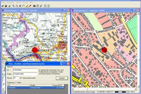Click R 3491651, H 5631771 coordinates readout
Screen dimensions: 141x94
(x=105, y=92)
